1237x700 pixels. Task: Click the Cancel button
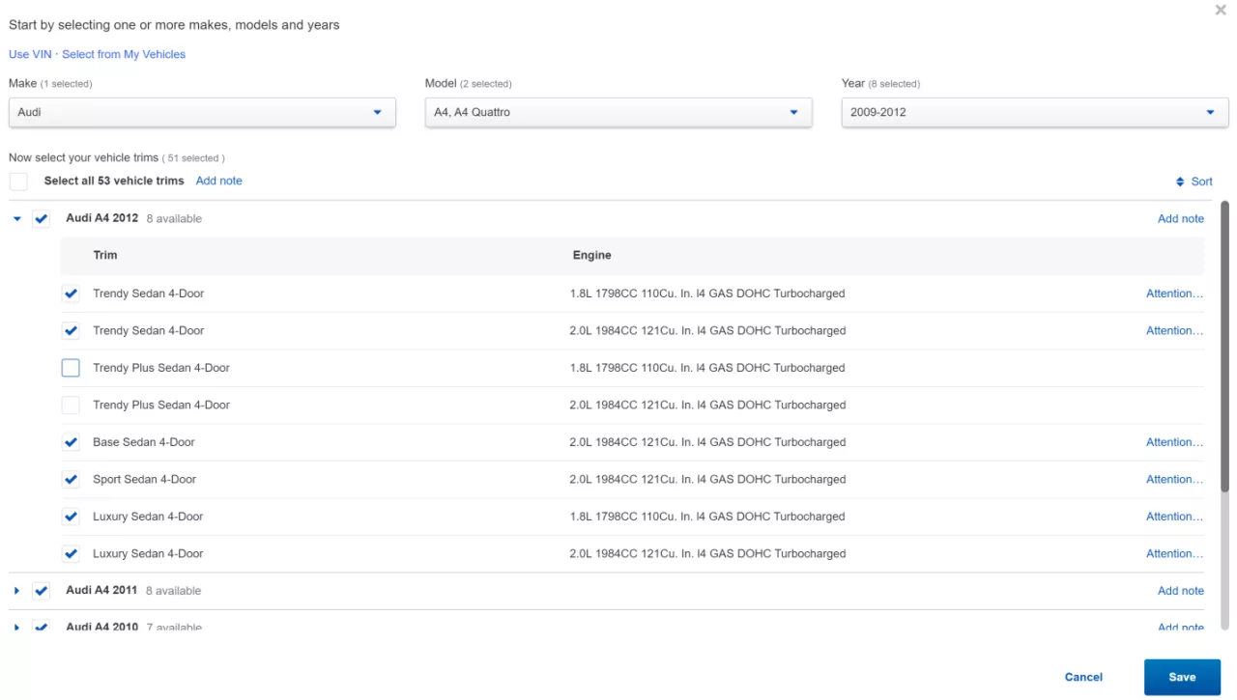pyautogui.click(x=1083, y=677)
